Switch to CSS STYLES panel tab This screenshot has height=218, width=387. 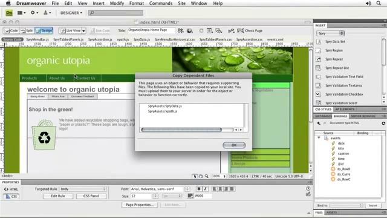click(x=323, y=109)
